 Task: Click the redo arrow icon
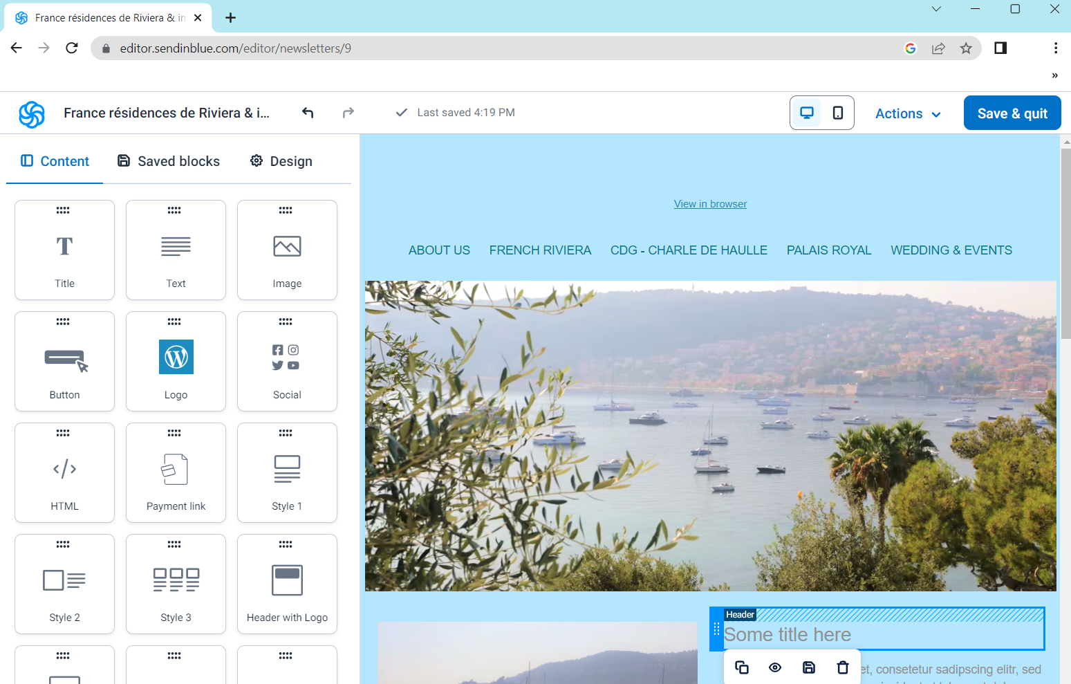pyautogui.click(x=348, y=113)
